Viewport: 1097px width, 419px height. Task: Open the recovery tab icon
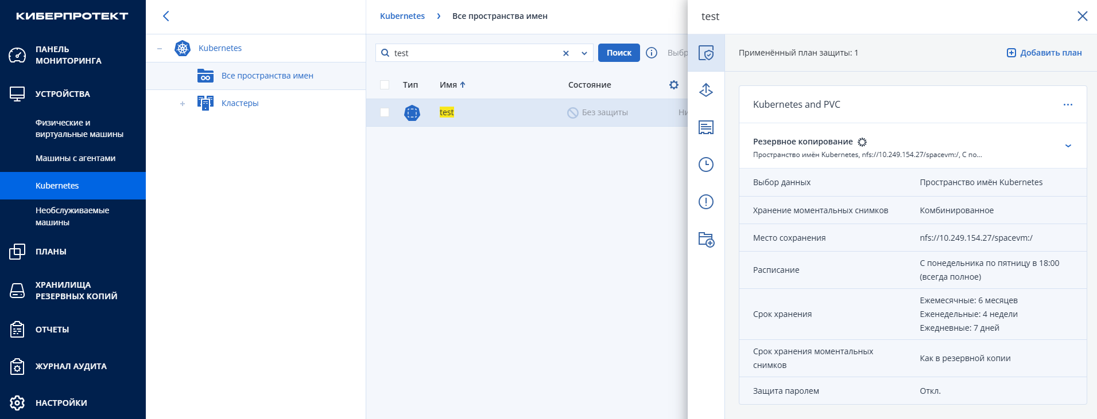706,90
